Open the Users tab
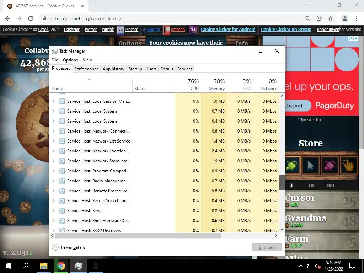Viewport: 364px width, 273px height. [151, 69]
